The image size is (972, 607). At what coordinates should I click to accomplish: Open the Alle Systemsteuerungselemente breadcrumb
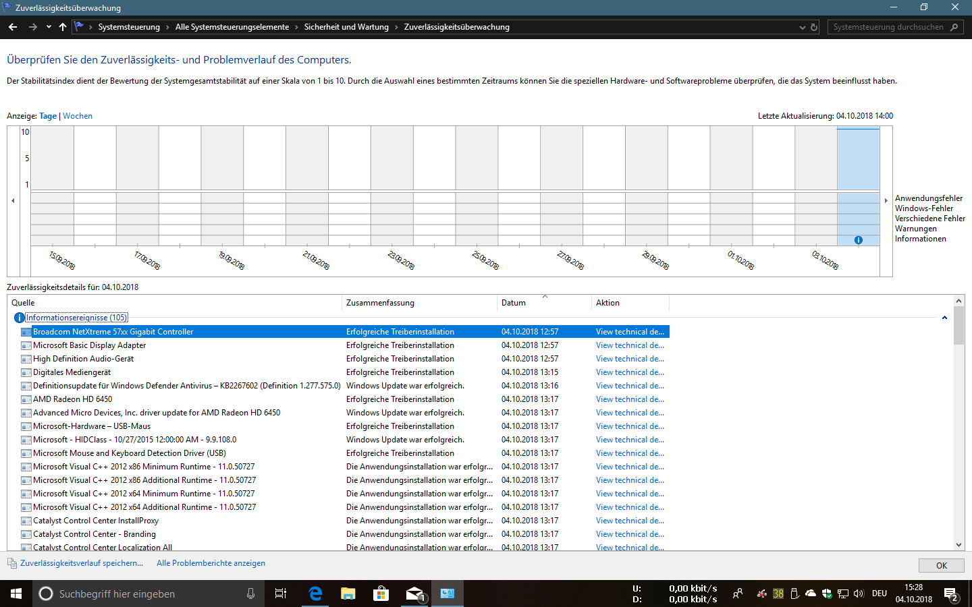(x=232, y=27)
